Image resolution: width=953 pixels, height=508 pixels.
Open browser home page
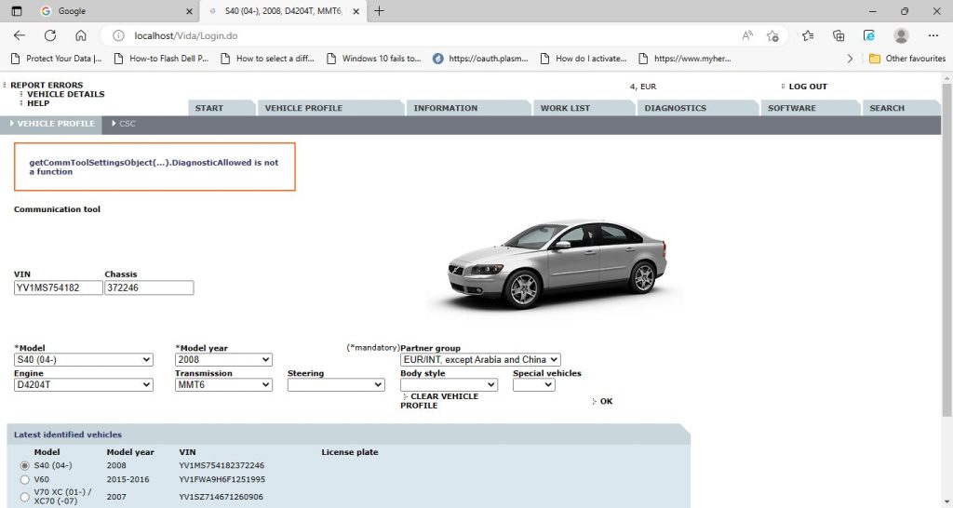[x=81, y=36]
